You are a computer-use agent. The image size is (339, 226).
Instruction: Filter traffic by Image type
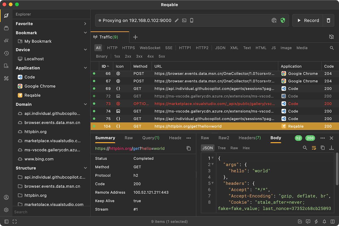coord(286,48)
